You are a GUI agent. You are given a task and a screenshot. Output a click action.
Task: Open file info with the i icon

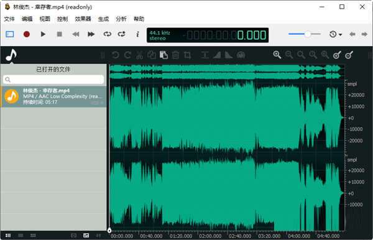(x=137, y=34)
